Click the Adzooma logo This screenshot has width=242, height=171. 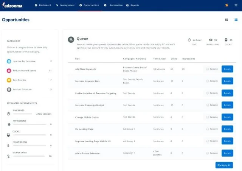pyautogui.click(x=12, y=5)
